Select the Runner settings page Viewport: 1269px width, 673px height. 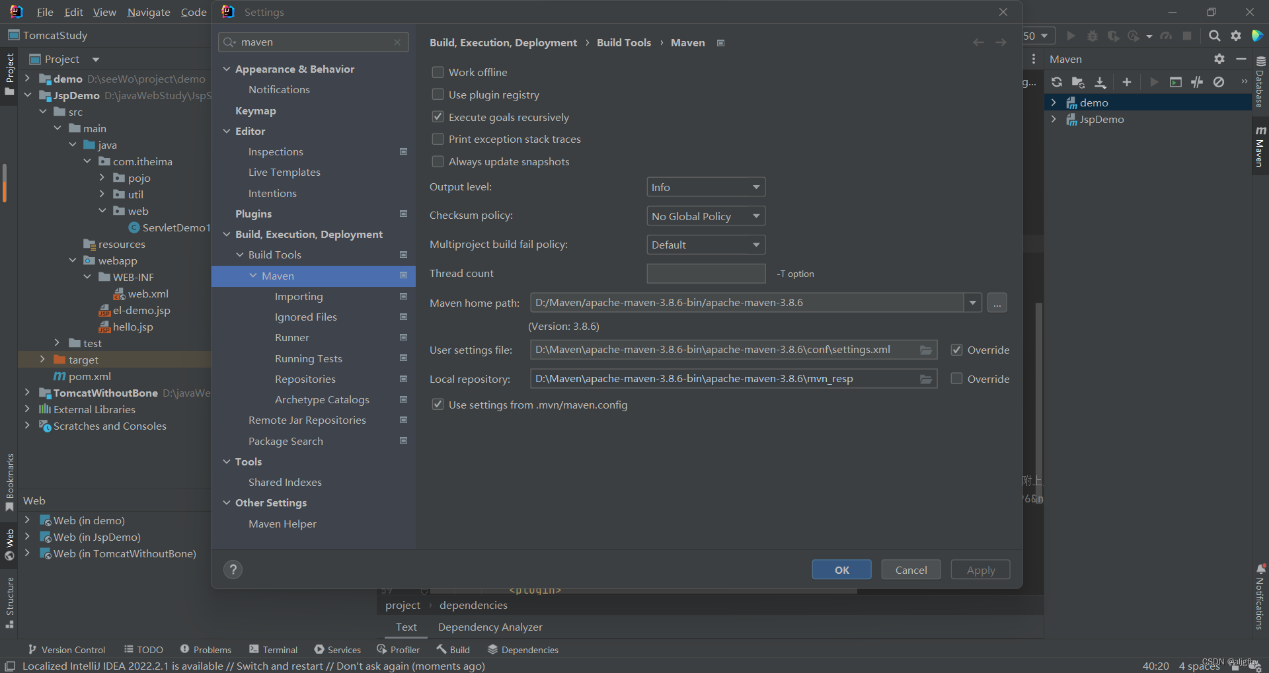[x=292, y=337]
